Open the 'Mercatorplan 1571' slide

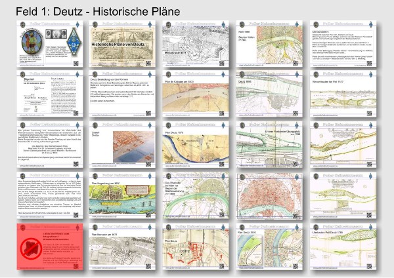coord(196,44)
